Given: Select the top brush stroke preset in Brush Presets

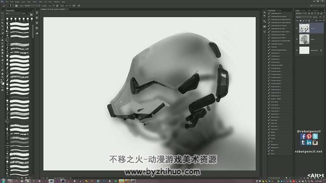Looking at the screenshot, I should [19, 24].
